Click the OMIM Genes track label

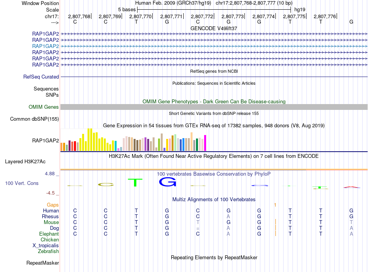pos(44,107)
